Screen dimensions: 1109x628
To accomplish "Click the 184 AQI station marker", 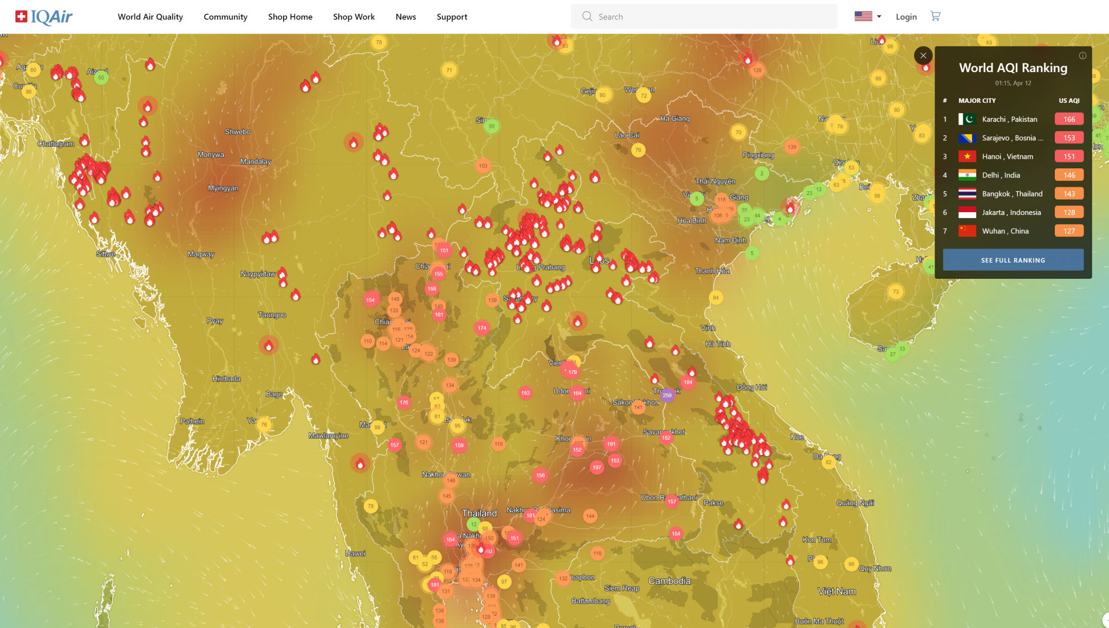I will 688,382.
